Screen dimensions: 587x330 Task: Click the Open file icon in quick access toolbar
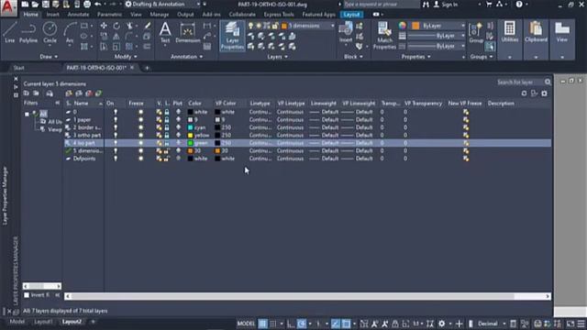tap(35, 4)
